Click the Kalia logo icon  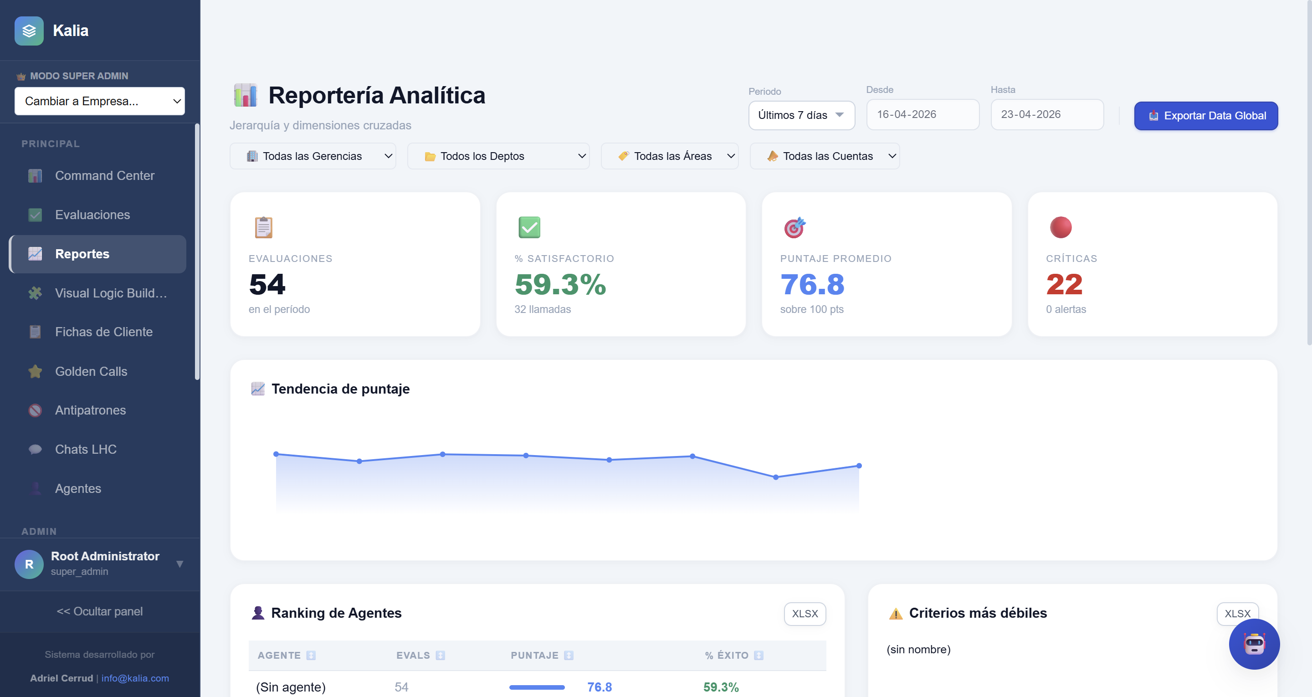tap(29, 31)
